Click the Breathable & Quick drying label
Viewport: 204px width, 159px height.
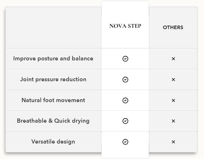[x=53, y=121]
